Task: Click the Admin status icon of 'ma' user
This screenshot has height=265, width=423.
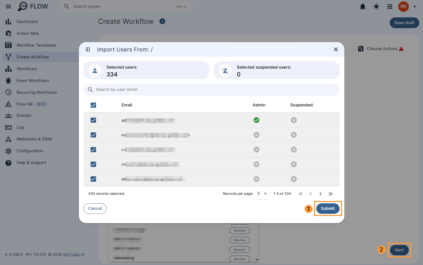Action: point(256,135)
